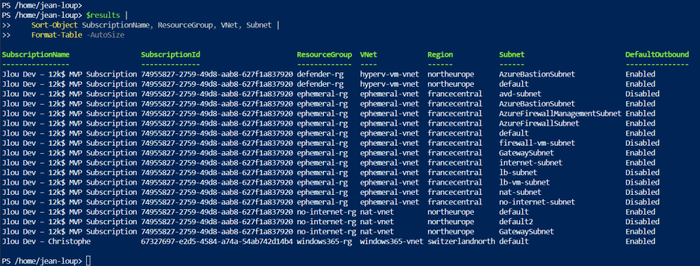
Task: Click the -AutoSize parameter
Action: [105, 36]
